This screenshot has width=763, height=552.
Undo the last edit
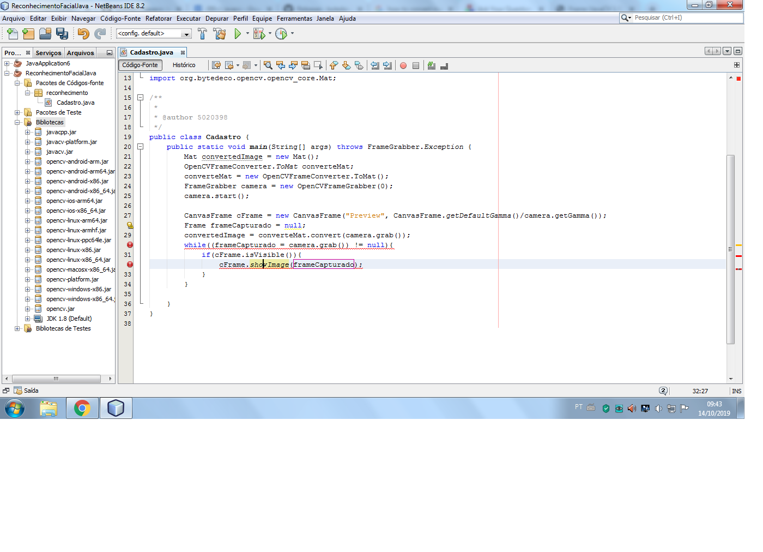coord(83,34)
